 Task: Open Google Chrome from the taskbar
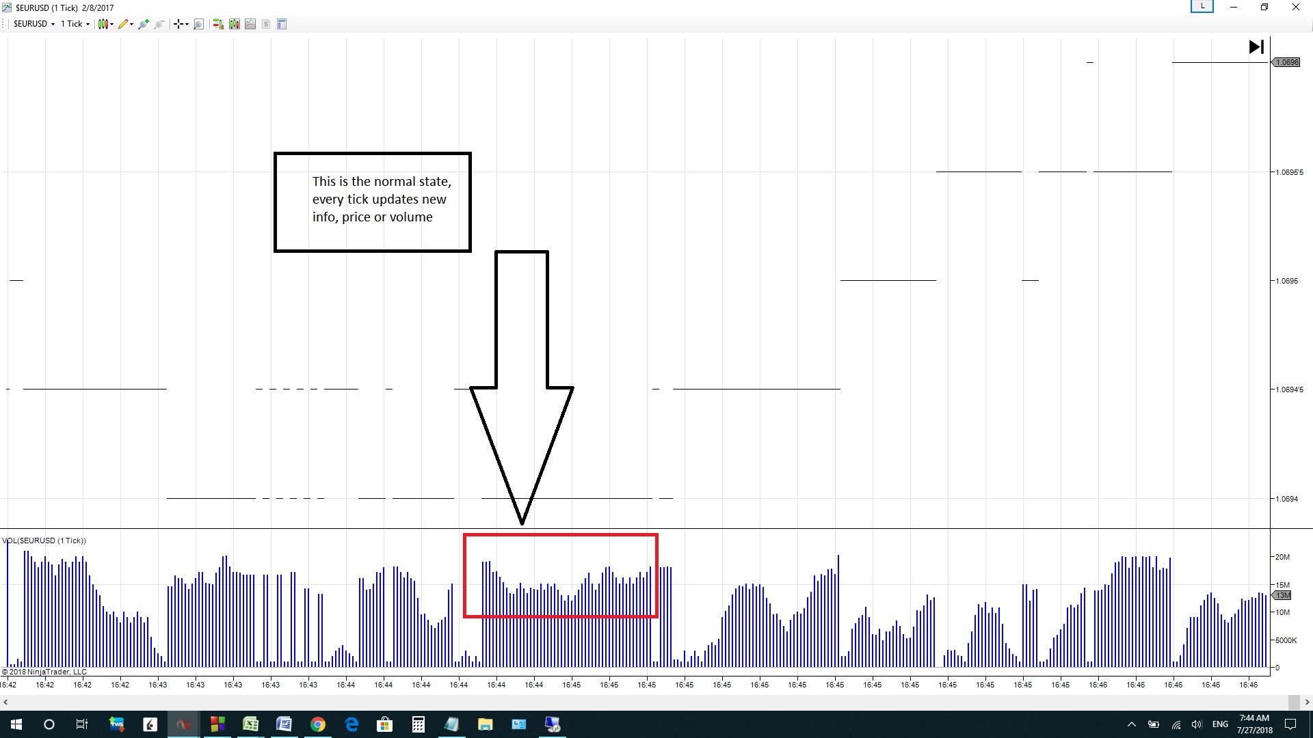(x=318, y=724)
